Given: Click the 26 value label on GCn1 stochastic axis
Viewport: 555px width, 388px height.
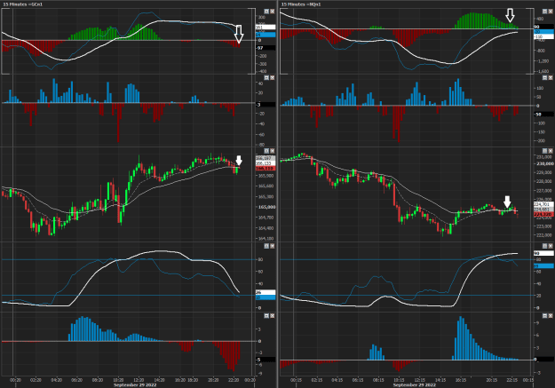Looking at the screenshot, I should tap(266, 292).
